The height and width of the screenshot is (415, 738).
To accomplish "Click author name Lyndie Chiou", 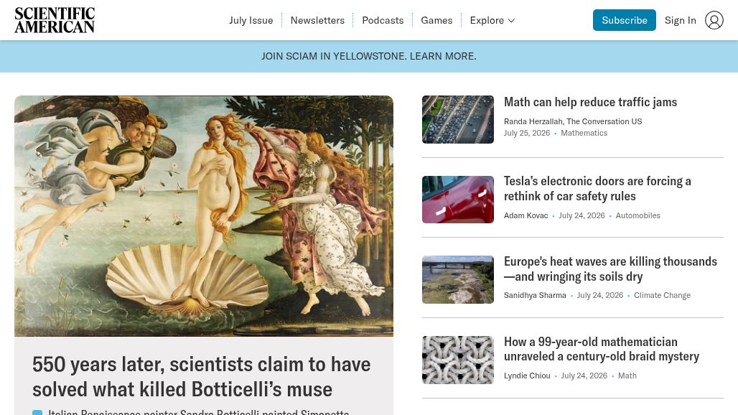I will pos(527,376).
